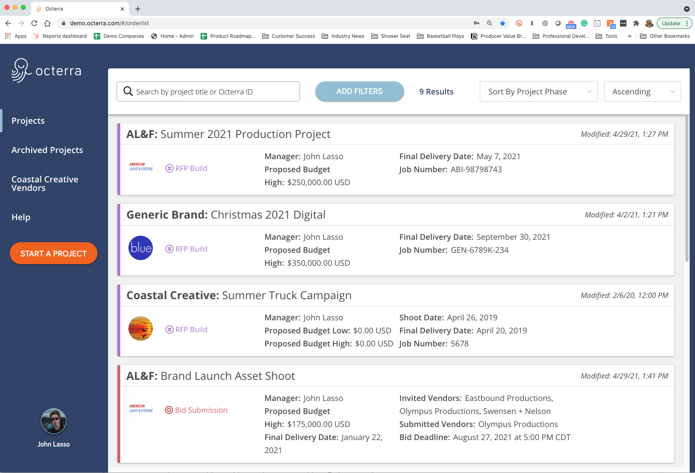The height and width of the screenshot is (473, 695).
Task: Click the extensions puzzle icon in the toolbar
Action: pos(636,23)
